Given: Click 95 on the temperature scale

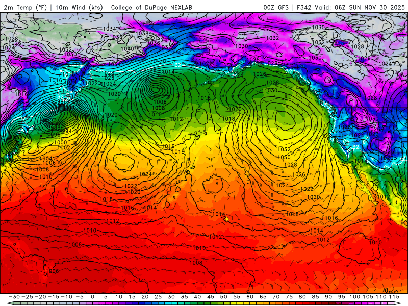Looking at the screenshot, I should tap(342, 297).
